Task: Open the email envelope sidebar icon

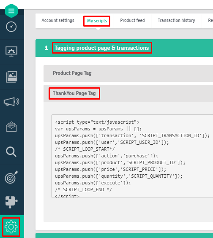Action: 11,127
